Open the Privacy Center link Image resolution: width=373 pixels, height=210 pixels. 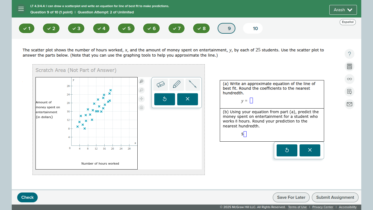coord(323,207)
